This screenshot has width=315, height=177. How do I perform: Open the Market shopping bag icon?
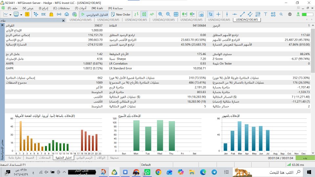coord(51,14)
